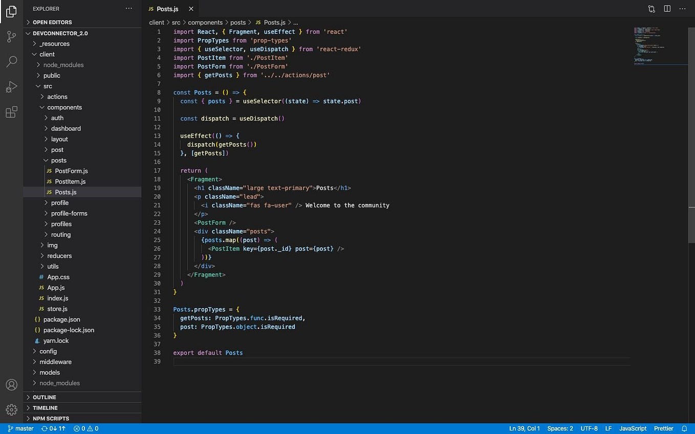Click the sync changes indicator on the status bar
The width and height of the screenshot is (695, 434).
click(x=53, y=428)
